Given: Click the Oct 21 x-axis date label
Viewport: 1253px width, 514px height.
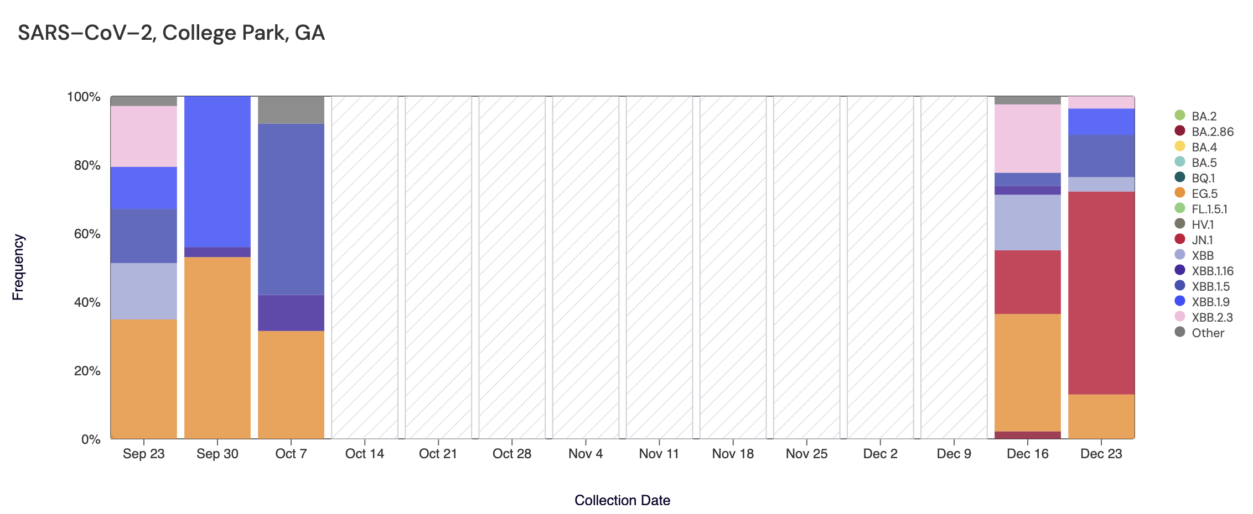Looking at the screenshot, I should (x=438, y=454).
